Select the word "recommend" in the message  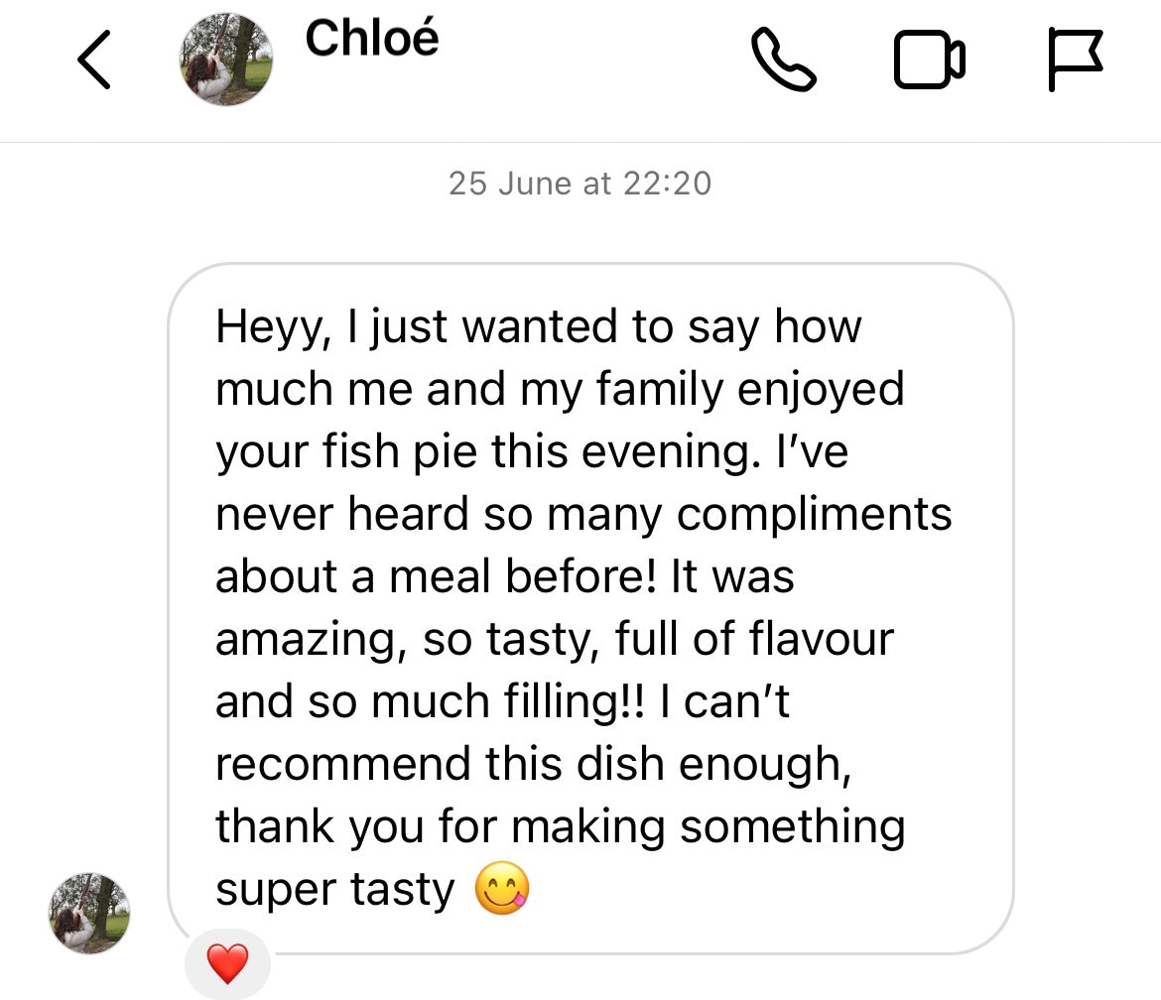pos(342,764)
